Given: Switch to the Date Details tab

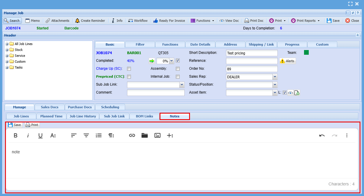Looking at the screenshot, I should click(x=200, y=44).
